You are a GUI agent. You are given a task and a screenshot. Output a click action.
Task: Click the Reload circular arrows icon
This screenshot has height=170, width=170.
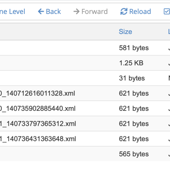124,12
